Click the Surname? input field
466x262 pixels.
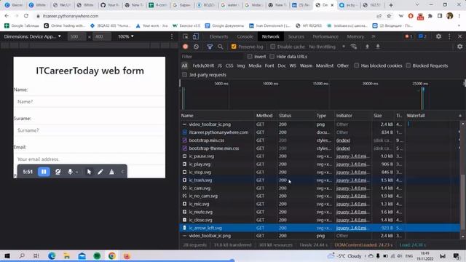click(x=89, y=130)
